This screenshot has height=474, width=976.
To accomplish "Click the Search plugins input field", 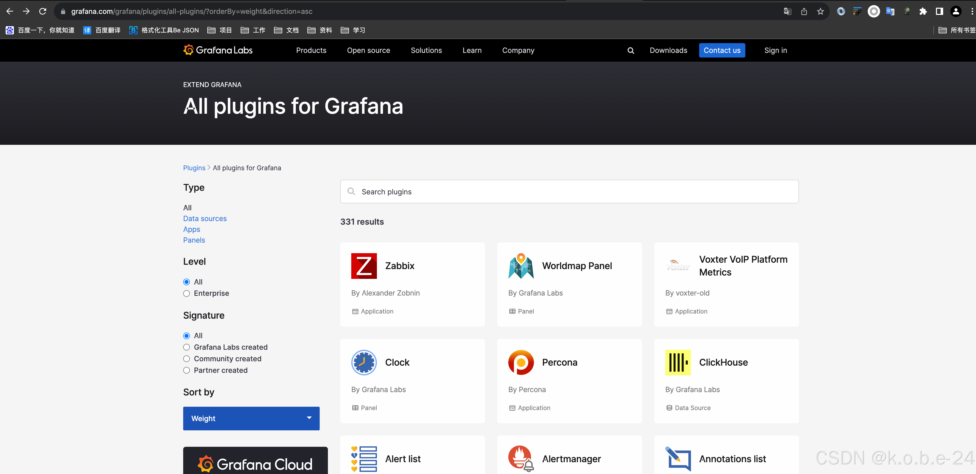I will (569, 192).
